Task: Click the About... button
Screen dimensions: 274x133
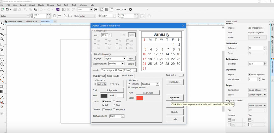Action: (x=175, y=112)
